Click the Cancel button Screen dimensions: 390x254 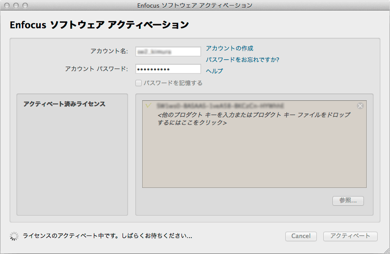[301, 236]
